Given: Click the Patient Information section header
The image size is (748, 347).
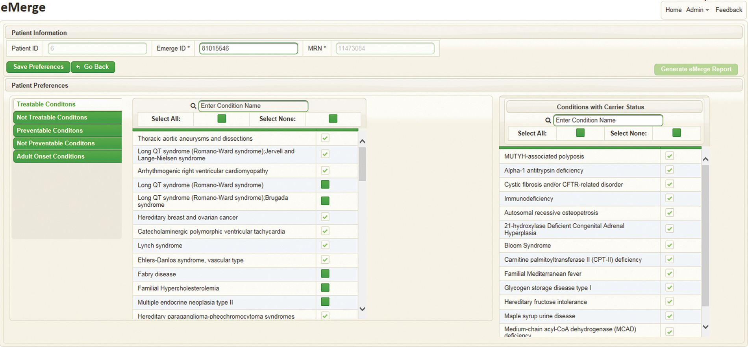Looking at the screenshot, I should coord(374,33).
